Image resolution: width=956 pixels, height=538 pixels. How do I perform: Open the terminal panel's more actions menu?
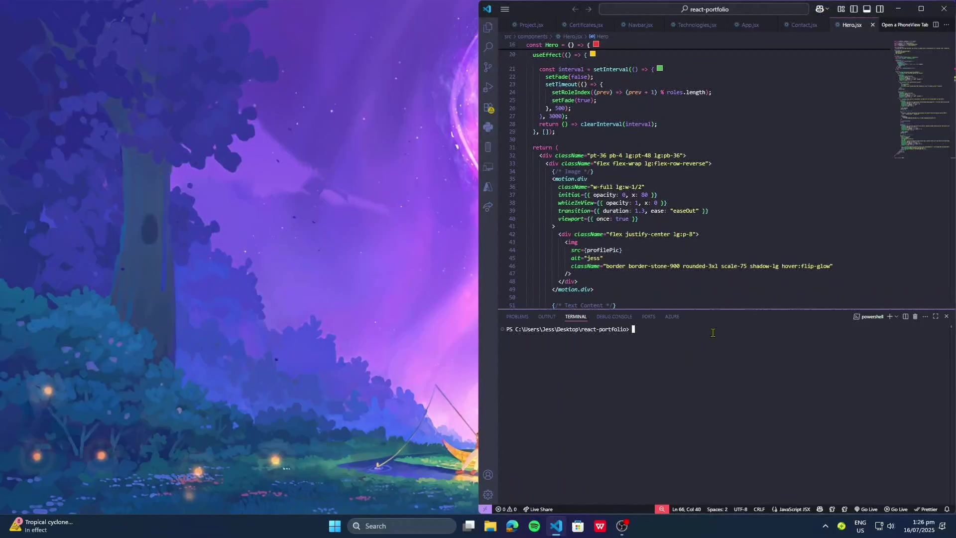(925, 316)
